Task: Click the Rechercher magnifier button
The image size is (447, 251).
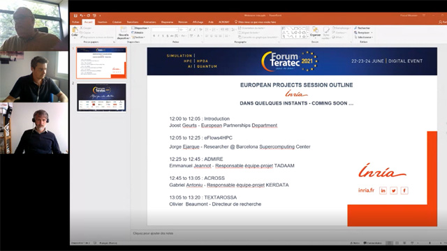Action: click(x=362, y=28)
